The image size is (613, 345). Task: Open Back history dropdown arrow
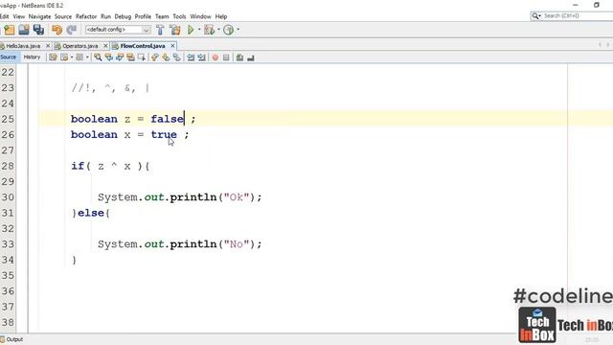click(72, 57)
